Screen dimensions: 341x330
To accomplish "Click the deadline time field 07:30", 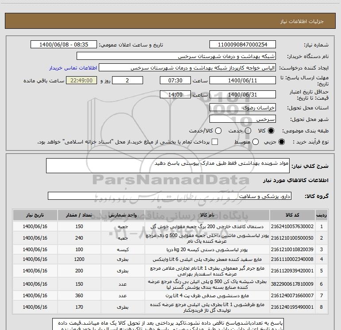I will (x=175, y=80).
